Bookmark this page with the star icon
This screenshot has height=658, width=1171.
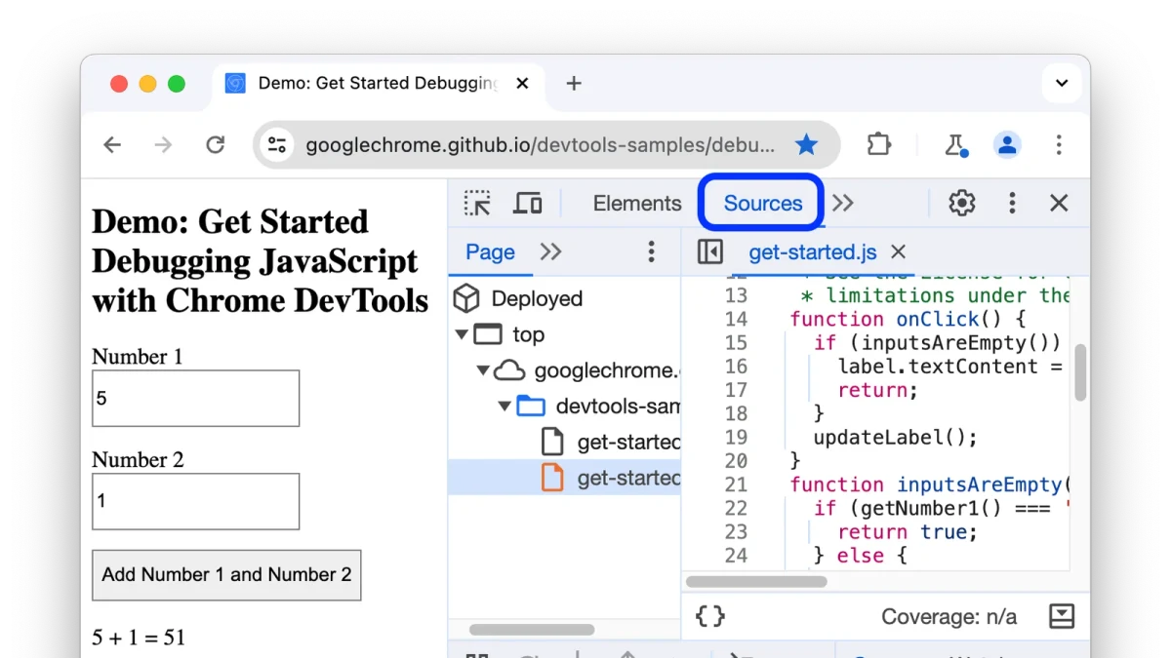tap(806, 145)
